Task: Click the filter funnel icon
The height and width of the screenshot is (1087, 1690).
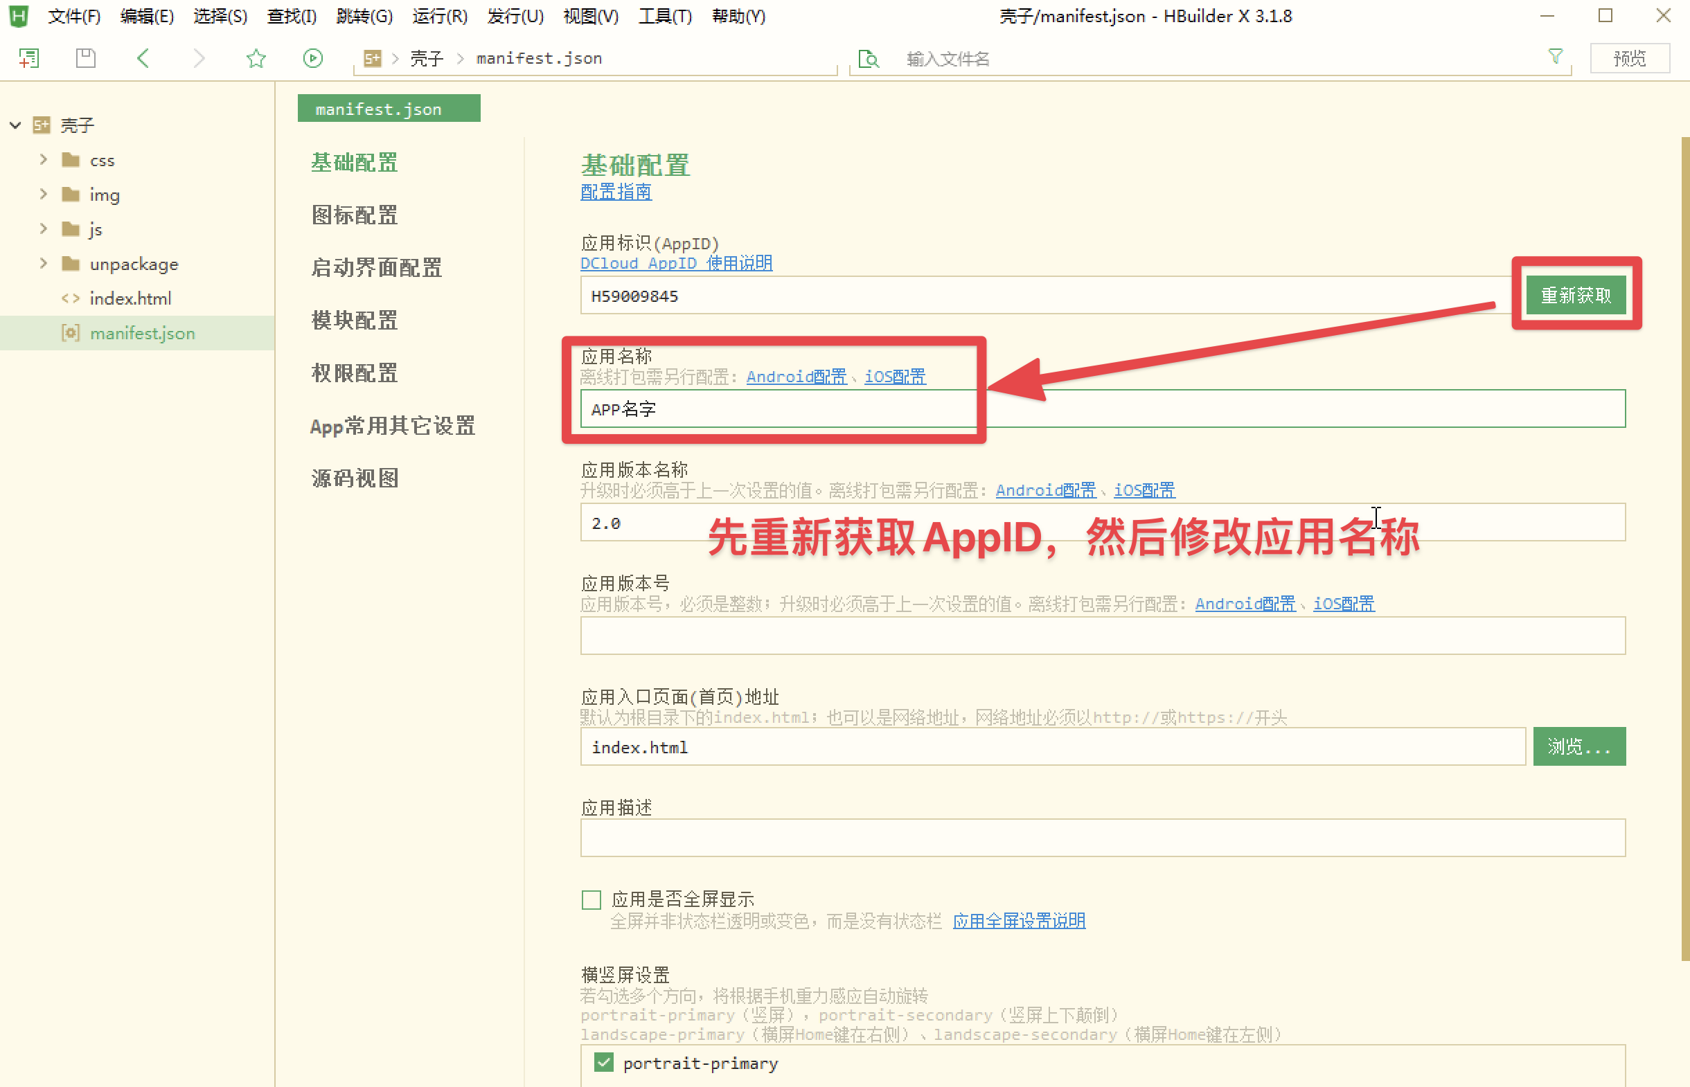Action: [x=1555, y=57]
